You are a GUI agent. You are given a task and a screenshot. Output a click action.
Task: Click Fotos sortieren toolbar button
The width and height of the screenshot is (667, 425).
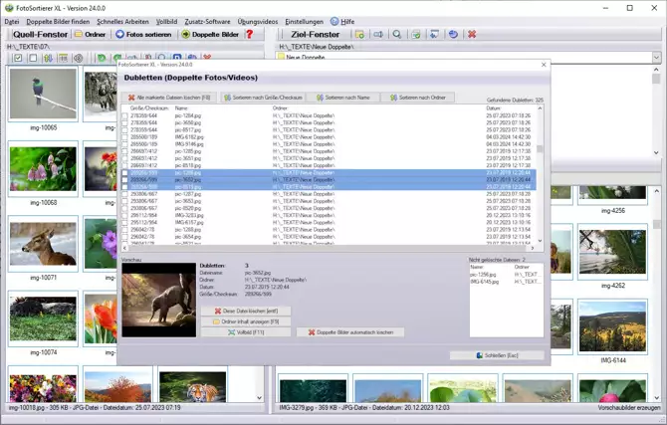click(x=142, y=34)
